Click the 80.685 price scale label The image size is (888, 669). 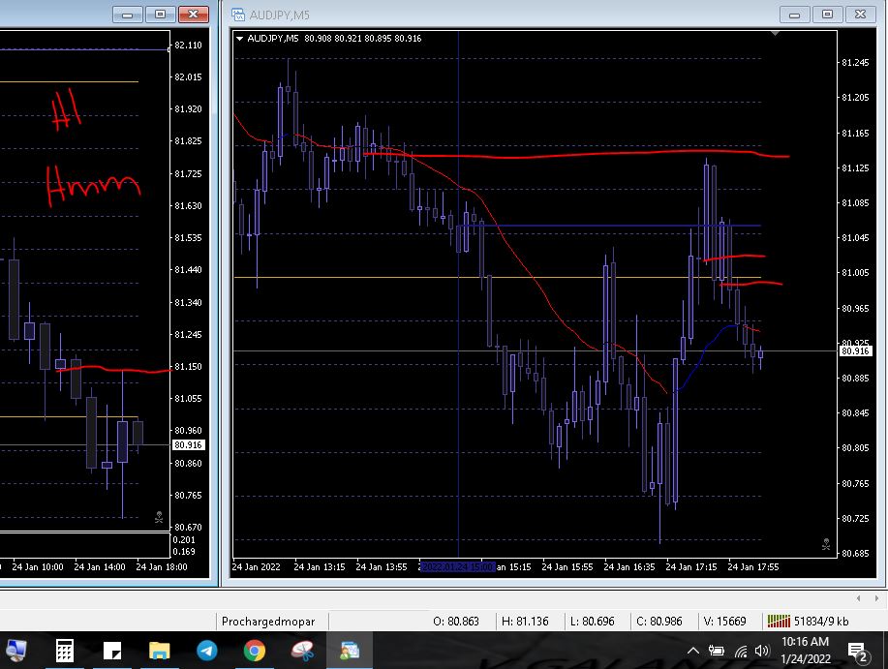tap(855, 553)
